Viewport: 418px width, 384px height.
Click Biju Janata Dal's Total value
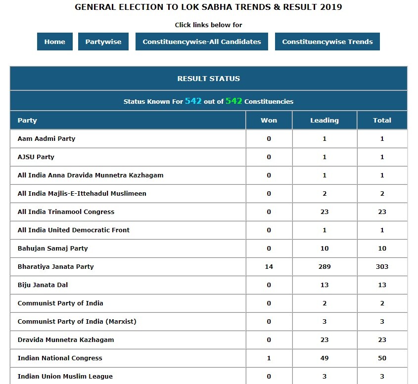pos(382,285)
